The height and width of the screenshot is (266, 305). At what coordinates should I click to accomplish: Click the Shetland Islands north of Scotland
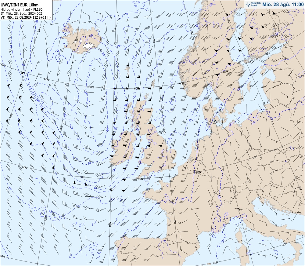tap(153, 83)
